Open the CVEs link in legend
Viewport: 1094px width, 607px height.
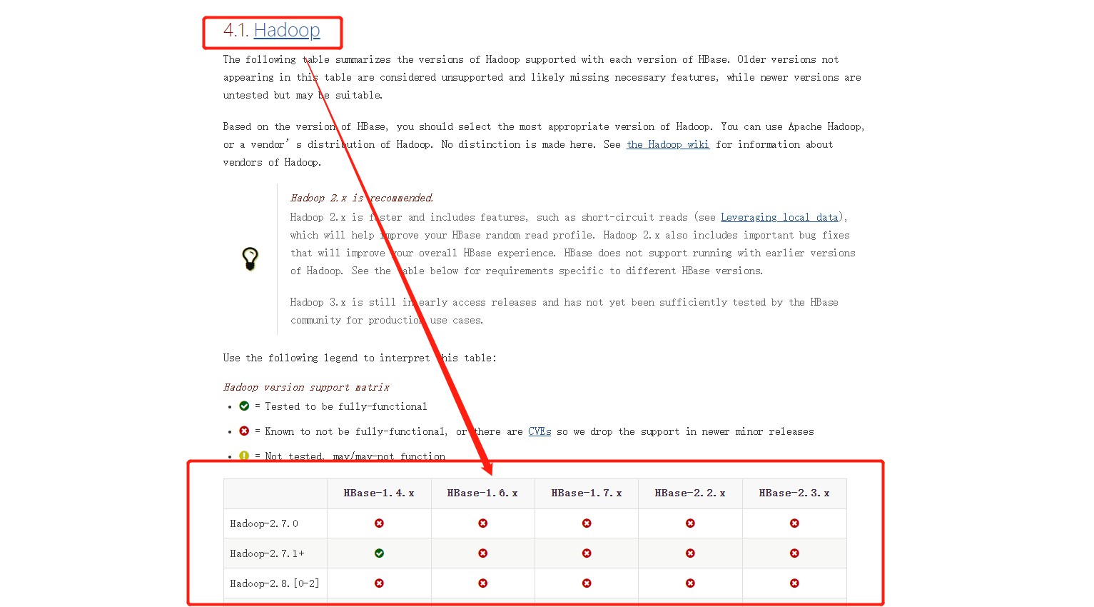[x=540, y=431]
